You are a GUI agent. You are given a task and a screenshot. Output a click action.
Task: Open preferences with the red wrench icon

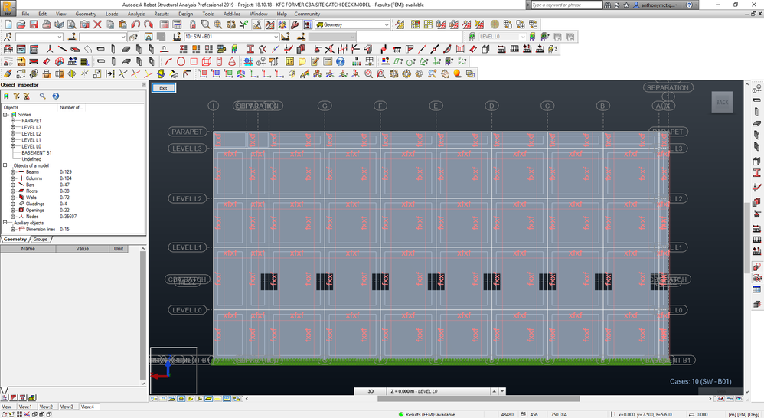(x=295, y=24)
